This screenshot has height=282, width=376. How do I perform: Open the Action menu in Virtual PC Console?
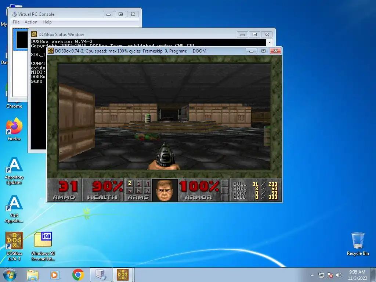point(31,22)
